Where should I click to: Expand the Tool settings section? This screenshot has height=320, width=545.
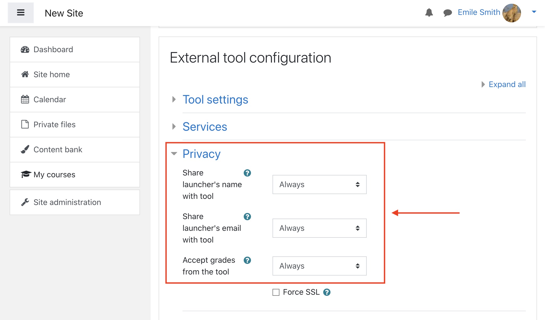click(x=215, y=100)
